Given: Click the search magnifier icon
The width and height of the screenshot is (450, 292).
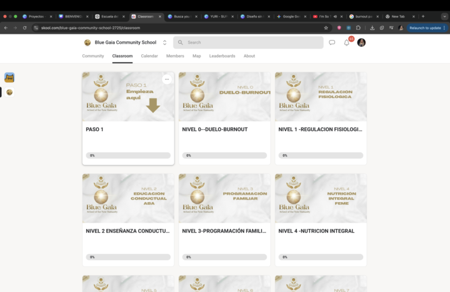Looking at the screenshot, I should 180,42.
